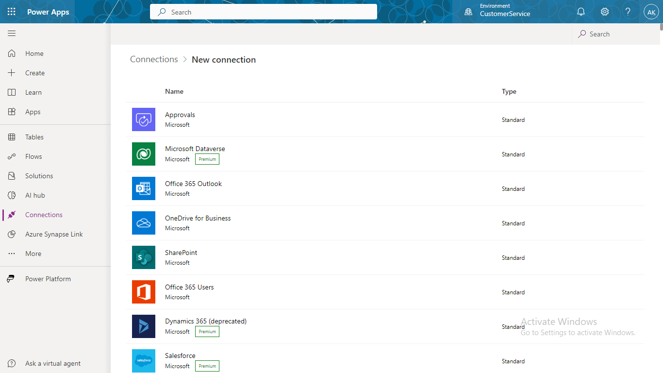Open the help menu

click(x=628, y=12)
